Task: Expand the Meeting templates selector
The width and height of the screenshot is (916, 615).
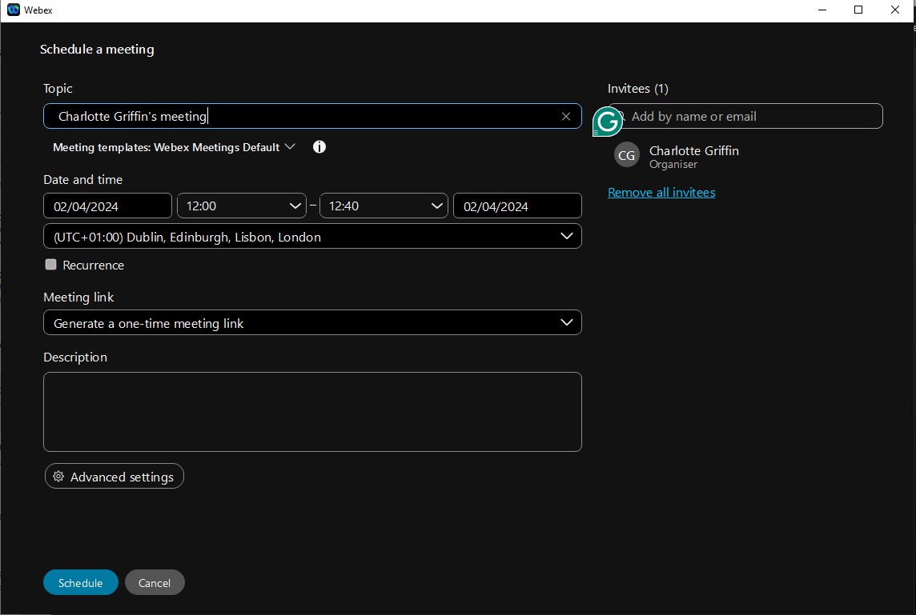Action: click(290, 147)
